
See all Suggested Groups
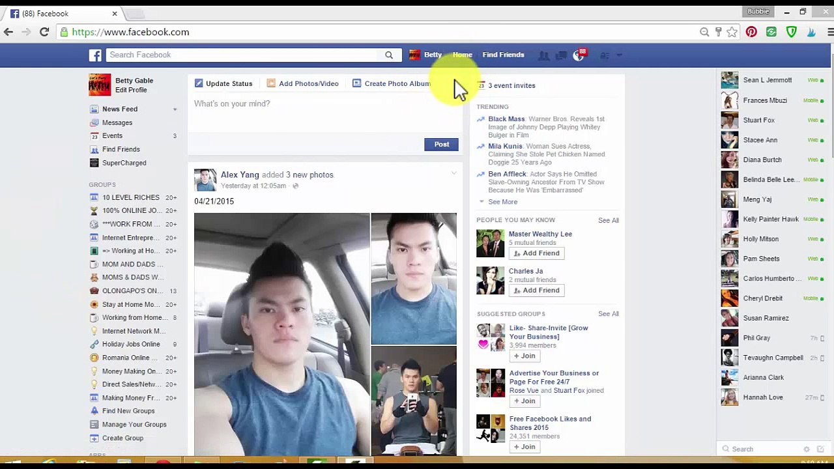click(609, 314)
